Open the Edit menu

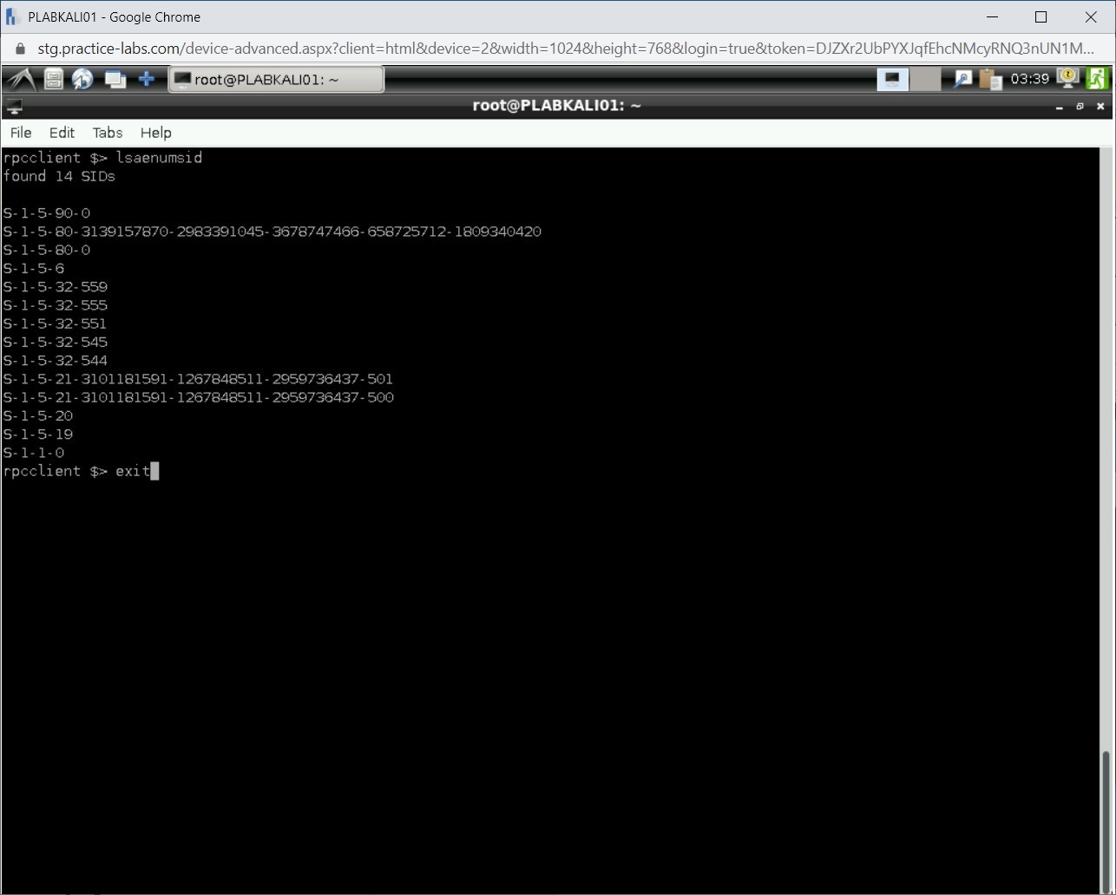[62, 133]
